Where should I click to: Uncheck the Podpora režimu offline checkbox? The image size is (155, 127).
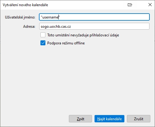point(43,43)
